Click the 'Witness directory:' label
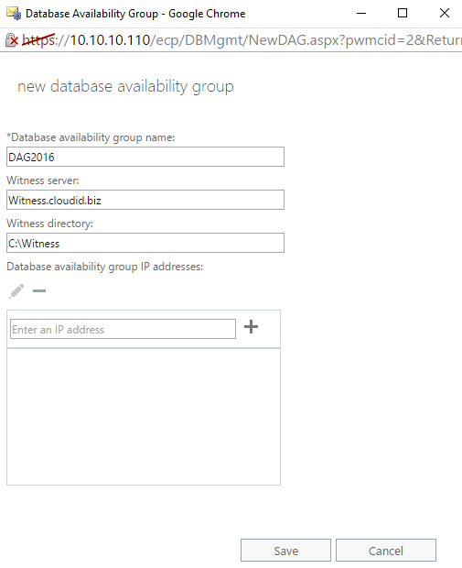The width and height of the screenshot is (462, 568). [x=50, y=224]
